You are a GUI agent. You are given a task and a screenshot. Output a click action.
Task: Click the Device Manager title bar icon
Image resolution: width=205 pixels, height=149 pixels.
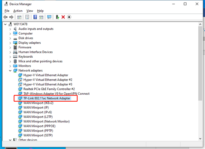pyautogui.click(x=6, y=4)
